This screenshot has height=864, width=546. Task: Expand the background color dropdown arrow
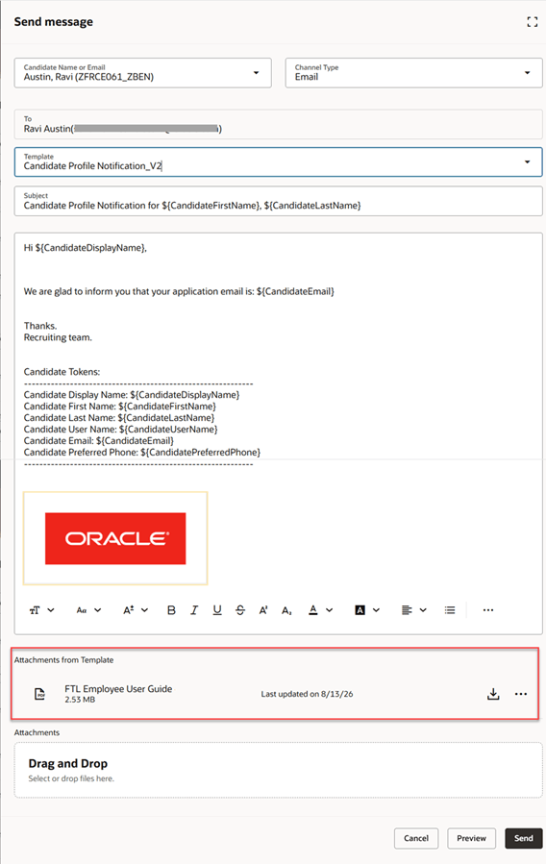pos(376,610)
